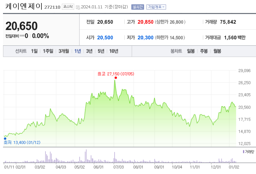The height and width of the screenshot is (174, 256).
Task: Click the 2024.01.11 기준(장마감) date text
Action: pos(105,7)
